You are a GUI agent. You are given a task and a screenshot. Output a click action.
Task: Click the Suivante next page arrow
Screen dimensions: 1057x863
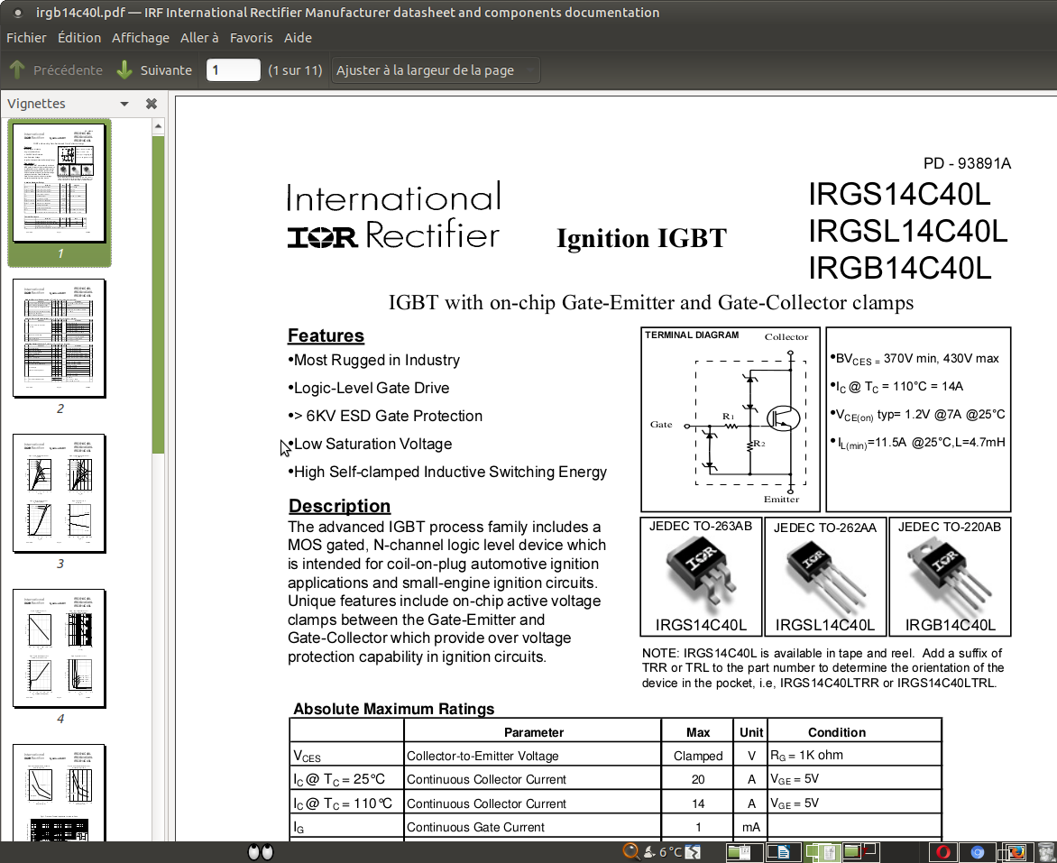[154, 70]
